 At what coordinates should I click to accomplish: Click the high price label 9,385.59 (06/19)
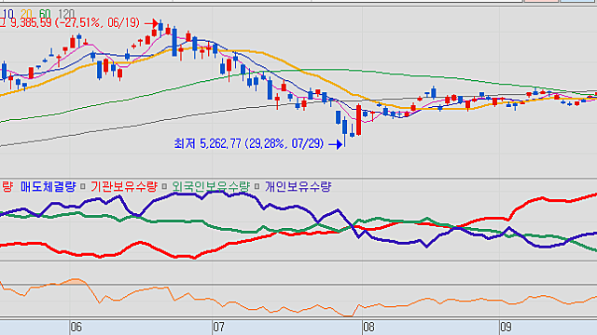(70, 23)
